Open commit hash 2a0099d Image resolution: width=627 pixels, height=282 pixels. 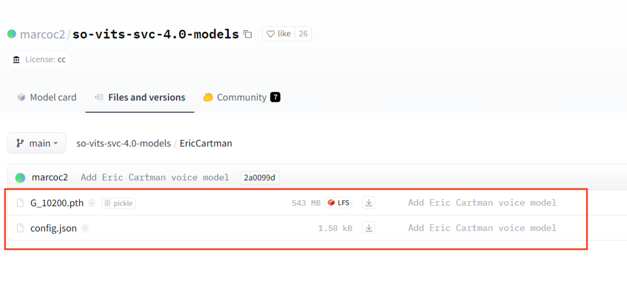[260, 178]
